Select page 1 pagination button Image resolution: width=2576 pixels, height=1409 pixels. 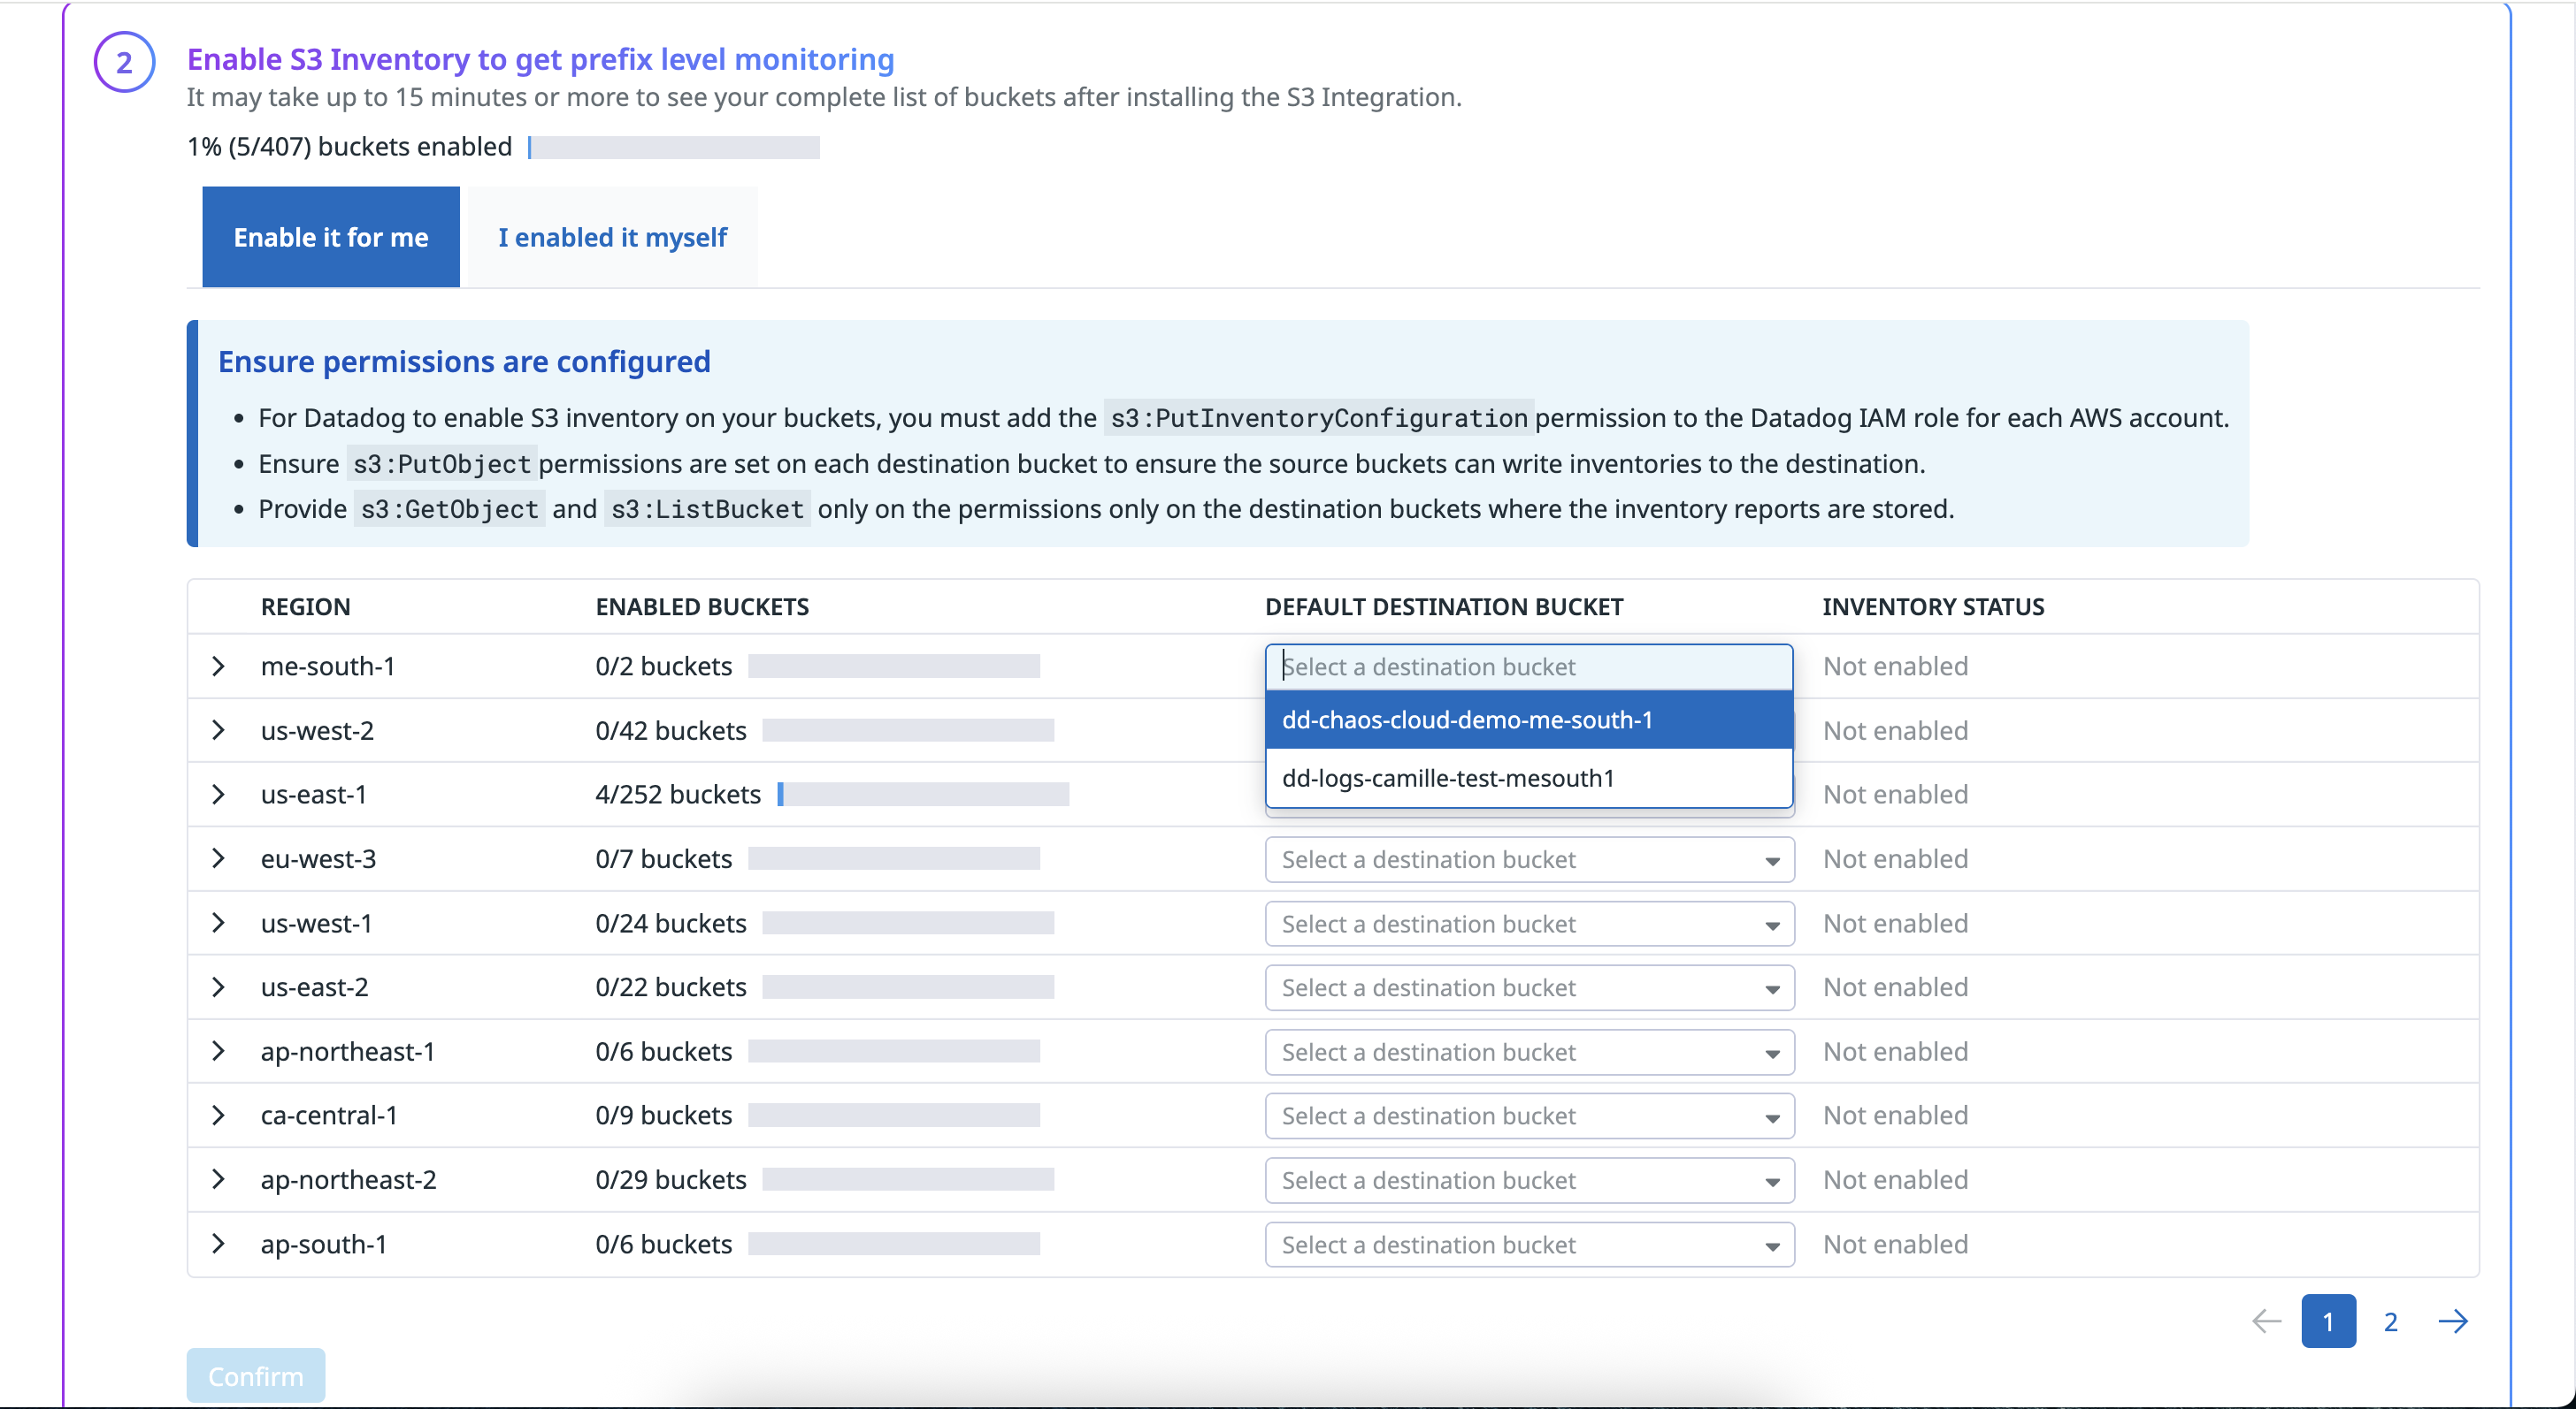2328,1321
